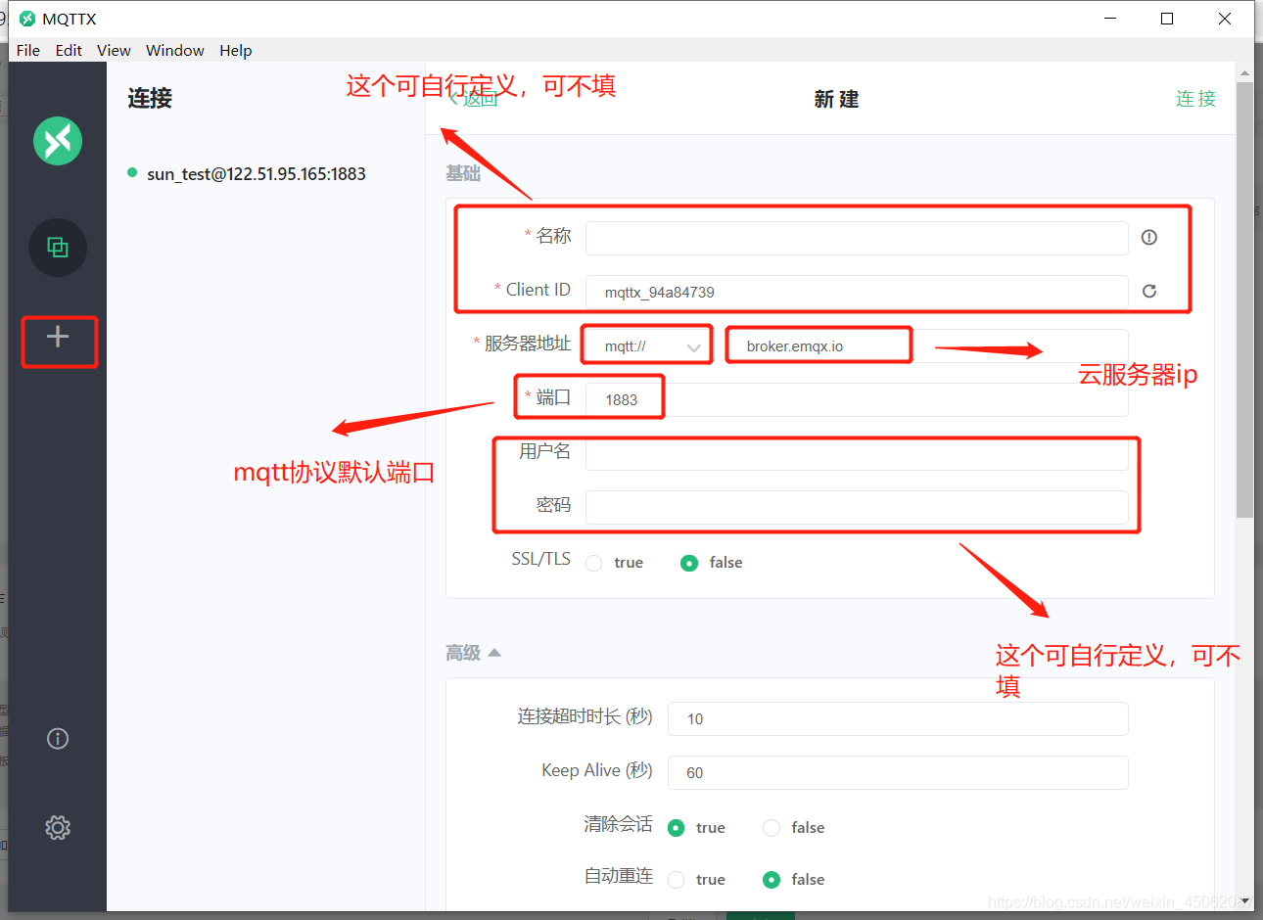Open the File menu

point(28,50)
